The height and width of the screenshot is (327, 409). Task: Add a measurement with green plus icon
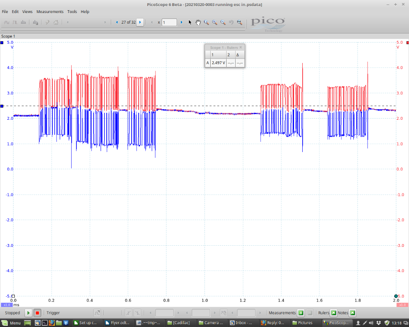(301, 313)
